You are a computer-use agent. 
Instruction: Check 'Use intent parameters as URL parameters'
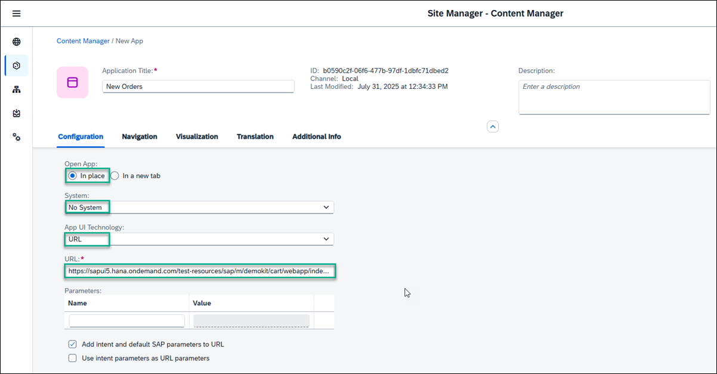point(72,358)
